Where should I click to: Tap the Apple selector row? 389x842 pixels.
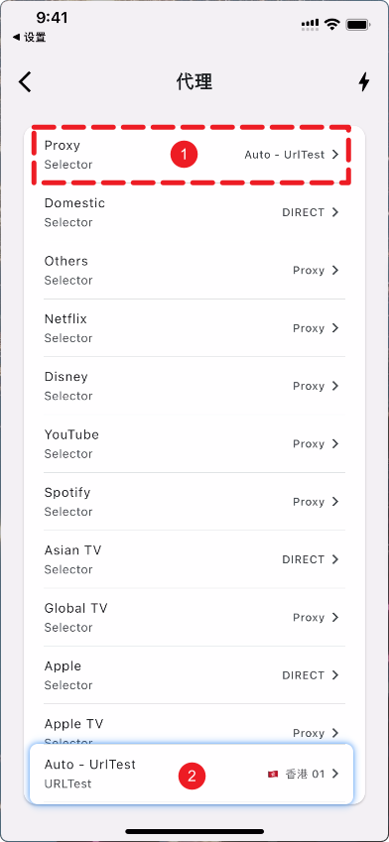click(194, 675)
